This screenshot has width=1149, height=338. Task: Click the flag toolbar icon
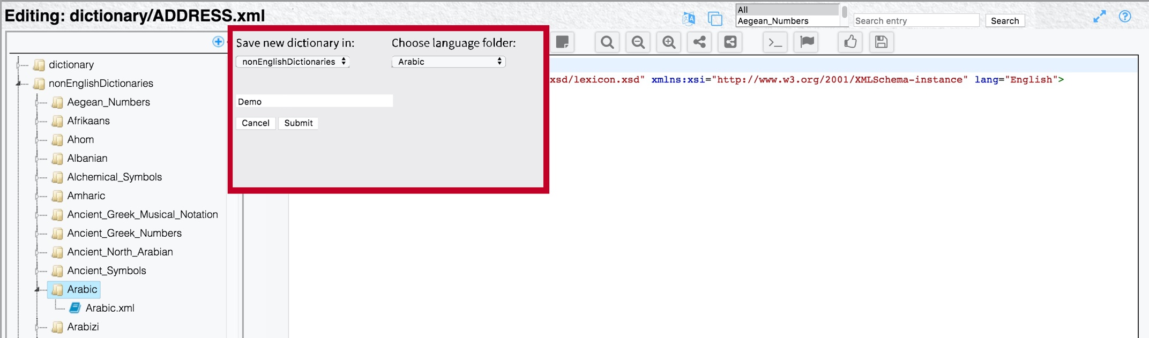pos(807,42)
